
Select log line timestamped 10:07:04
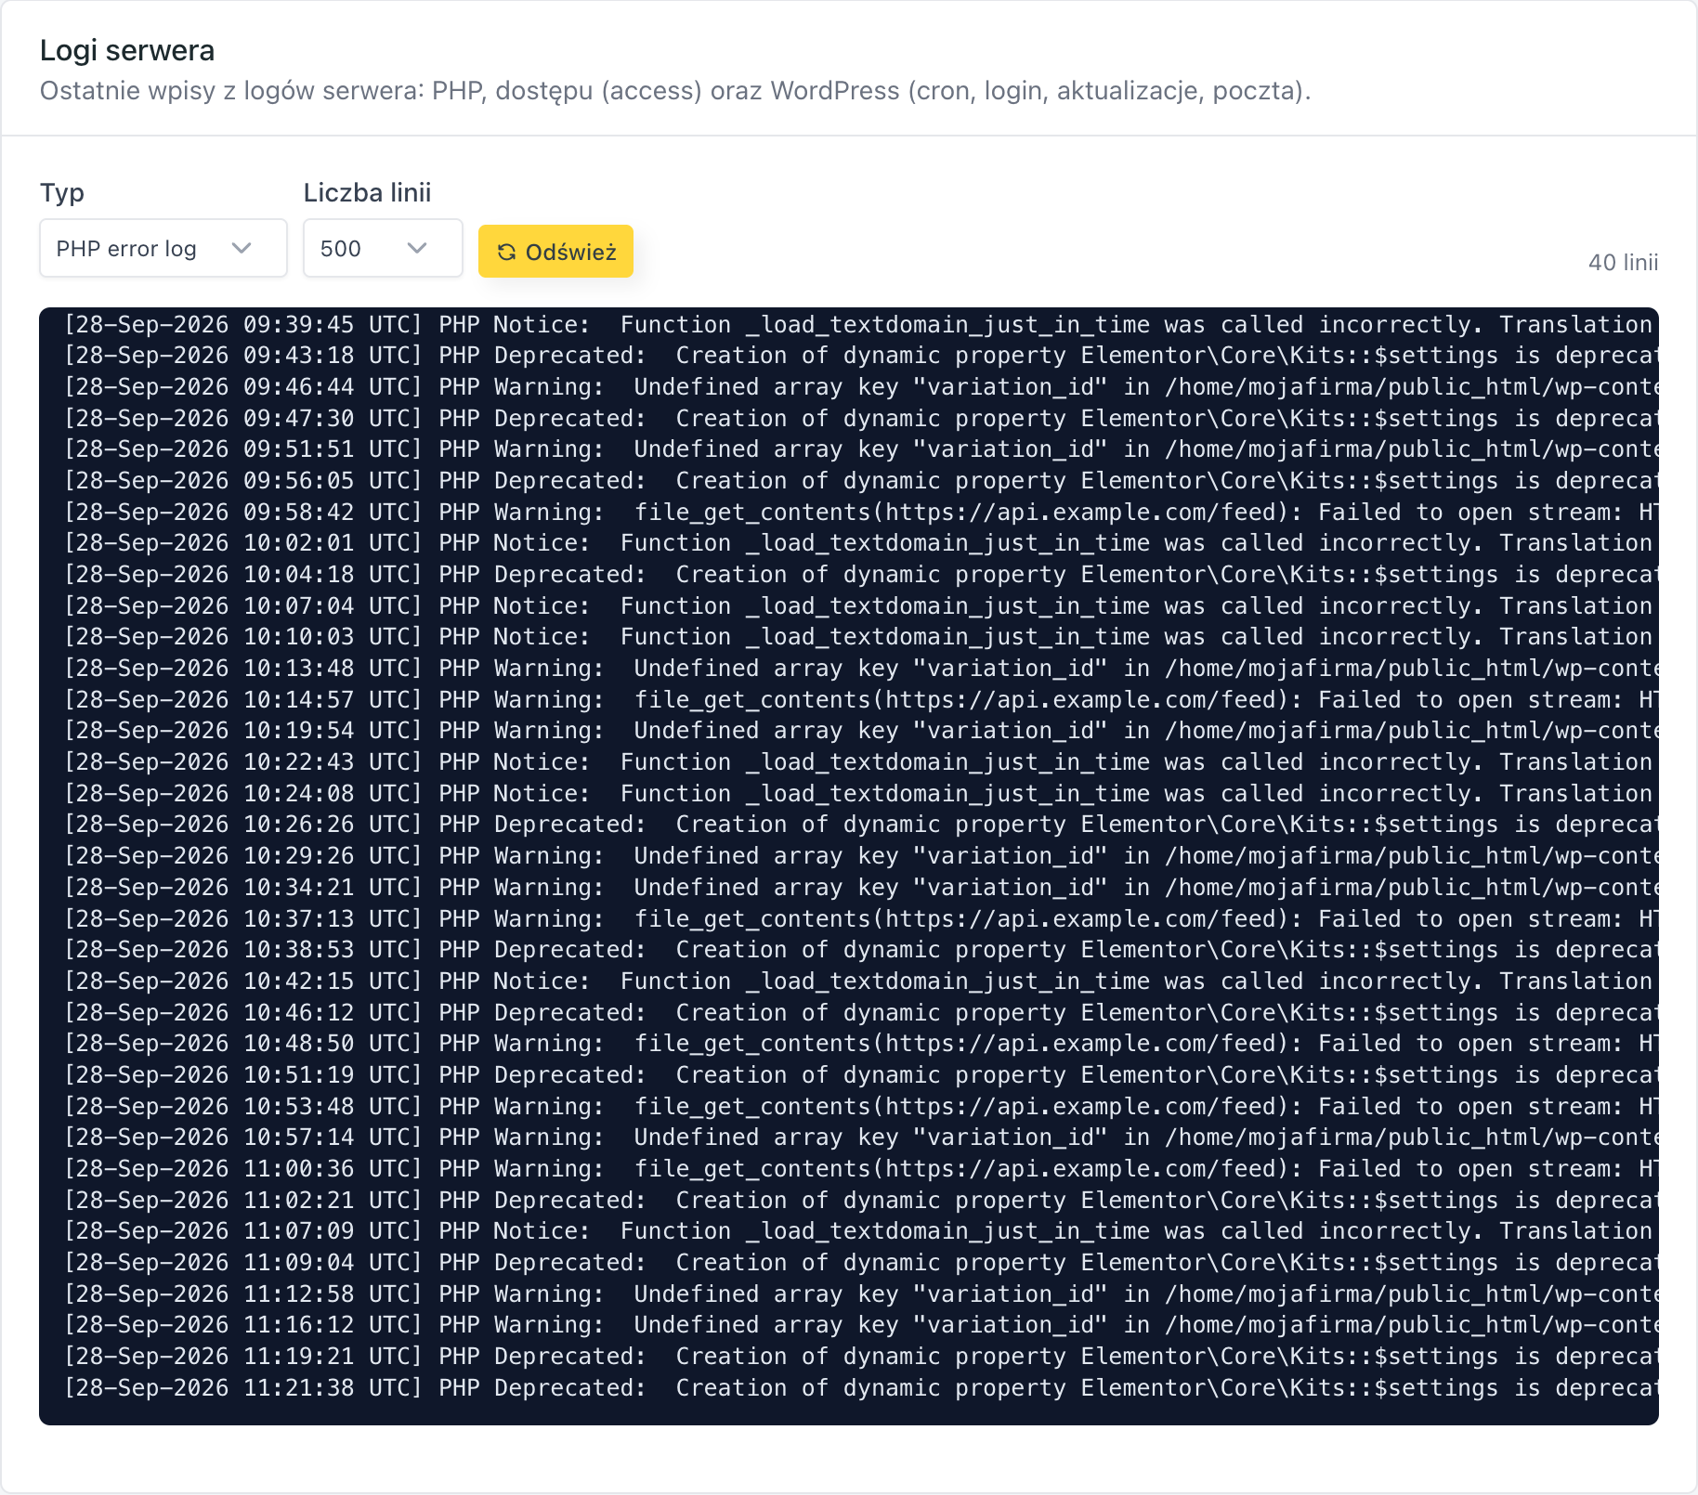(x=861, y=605)
